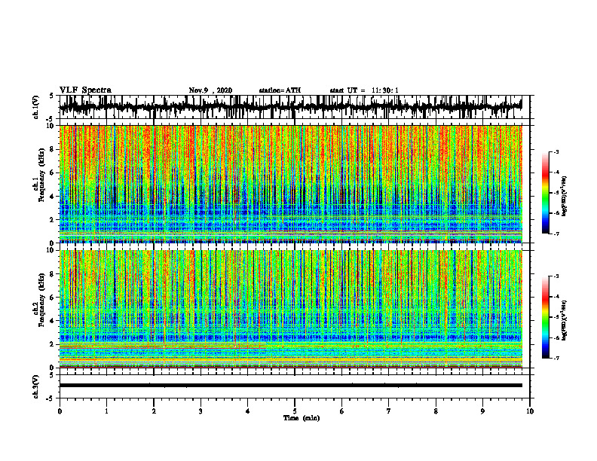Click the "-3" label on ch.1 color bar
Screen dimensions: 597x461
(x=556, y=152)
